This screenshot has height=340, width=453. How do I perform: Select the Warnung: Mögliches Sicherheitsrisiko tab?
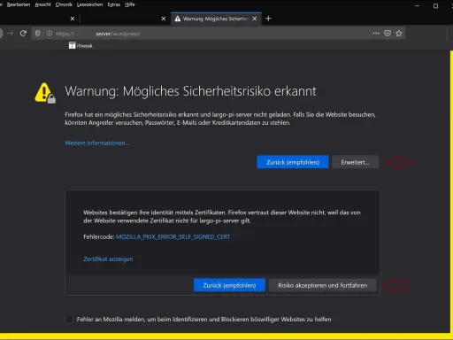[x=216, y=19]
